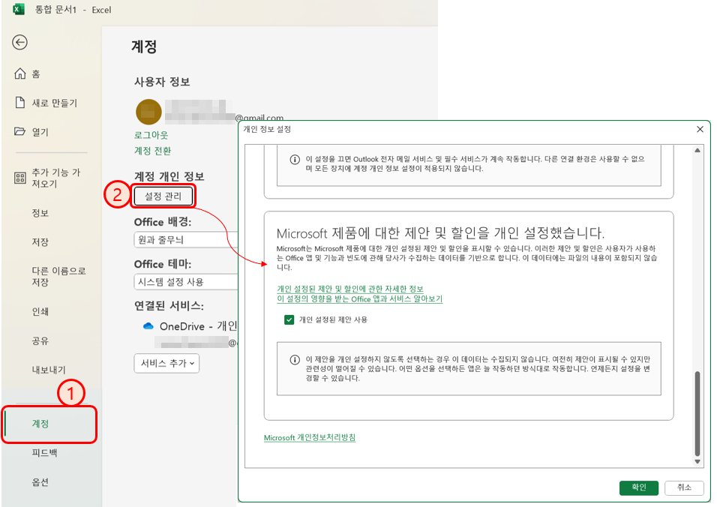Open the Microsoft 개인정보처리방침 link

click(310, 437)
